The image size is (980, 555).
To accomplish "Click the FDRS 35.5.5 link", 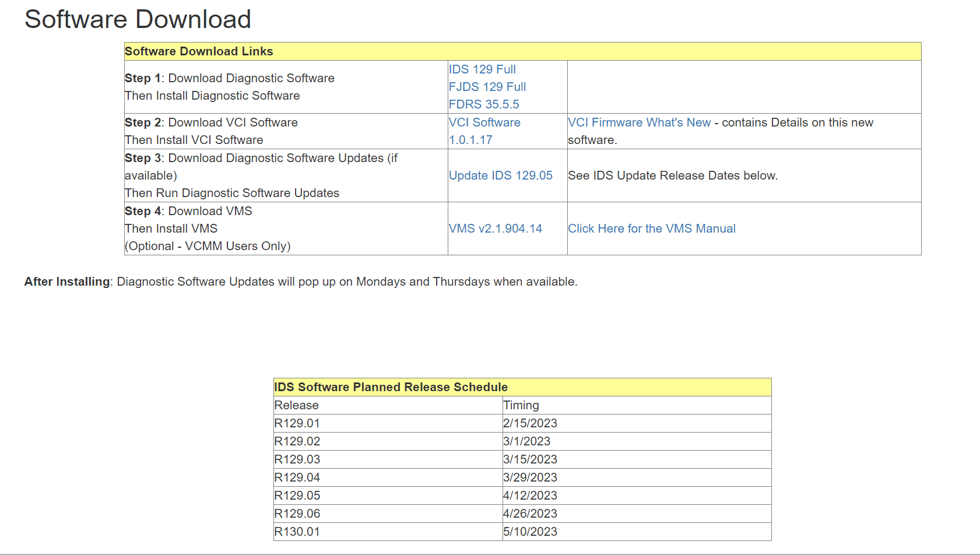I will click(483, 104).
